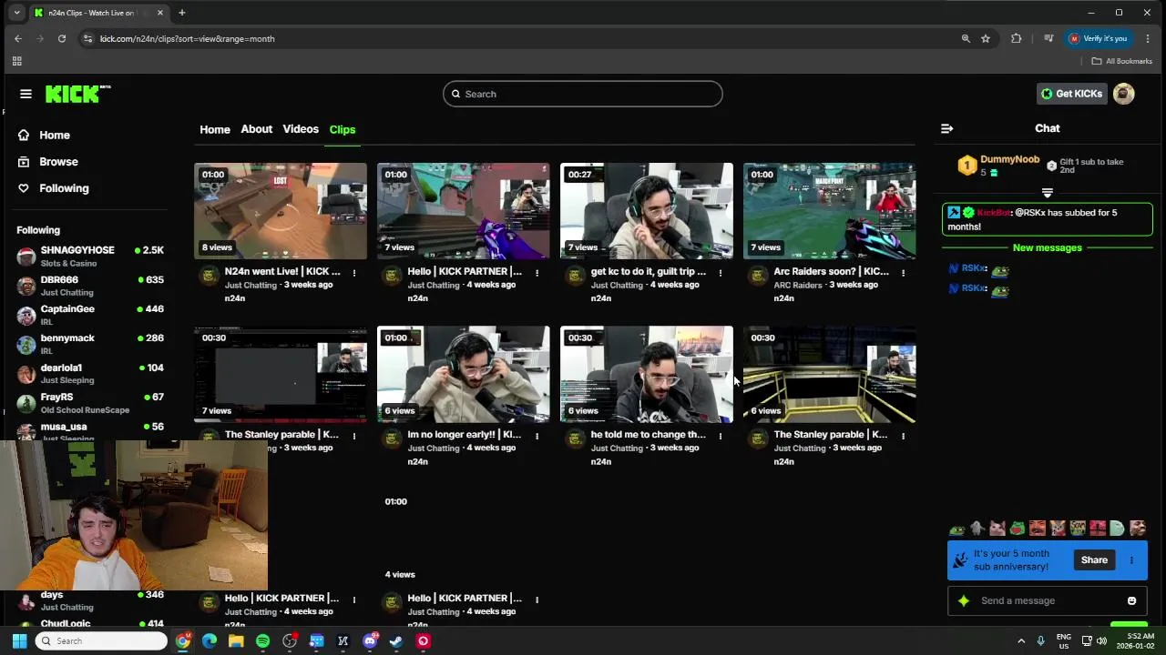The width and height of the screenshot is (1166, 655).
Task: Insert the first Pepe frog quick emote
Action: [x=957, y=529]
